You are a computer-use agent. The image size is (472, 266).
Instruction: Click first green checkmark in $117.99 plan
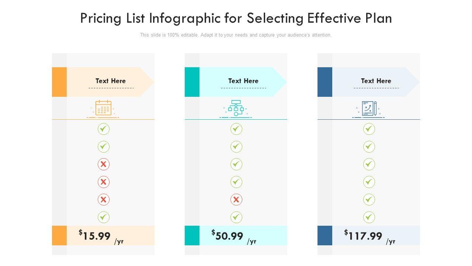point(369,129)
